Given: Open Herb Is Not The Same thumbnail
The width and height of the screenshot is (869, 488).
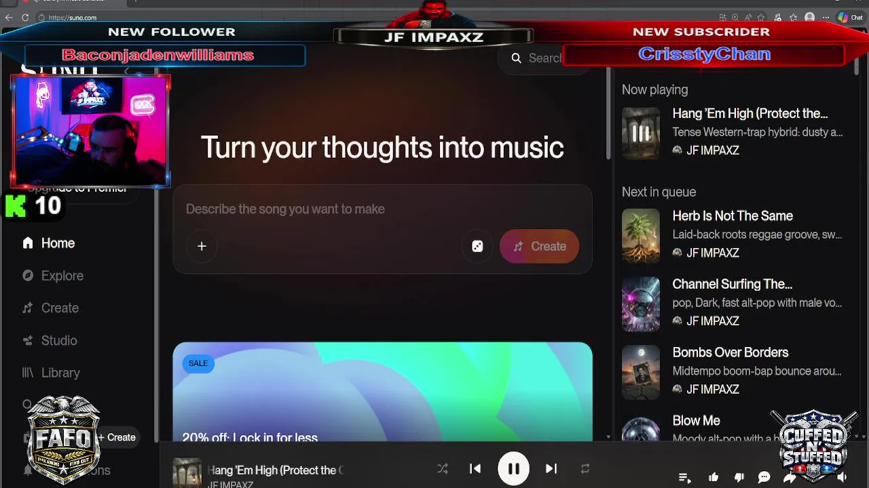Looking at the screenshot, I should (x=641, y=235).
